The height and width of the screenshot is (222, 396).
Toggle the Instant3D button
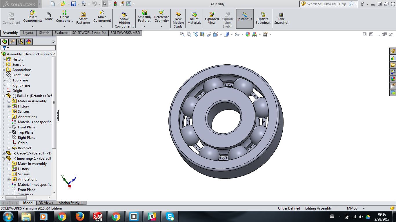pos(245,17)
